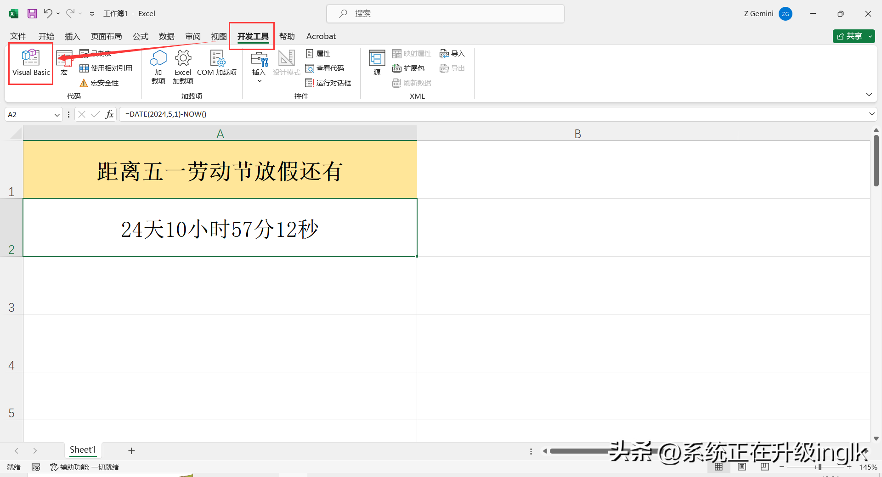Viewport: 882px width, 477px height.
Task: Select column B header
Action: click(x=577, y=134)
